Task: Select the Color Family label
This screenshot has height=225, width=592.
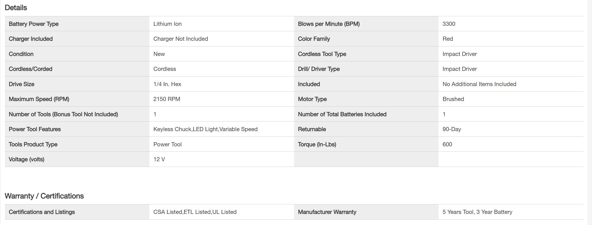Action: pyautogui.click(x=314, y=39)
